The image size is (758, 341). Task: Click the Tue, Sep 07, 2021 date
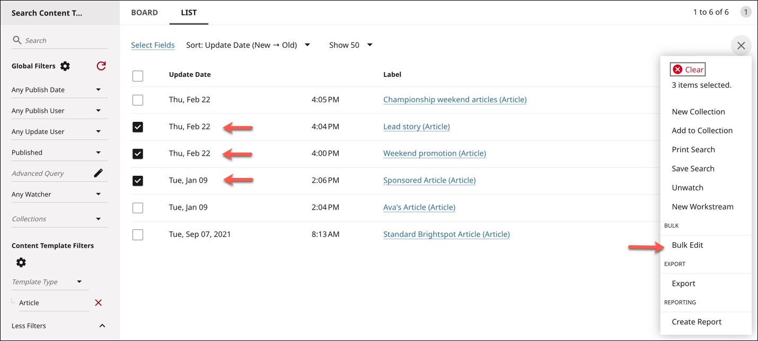click(x=200, y=234)
